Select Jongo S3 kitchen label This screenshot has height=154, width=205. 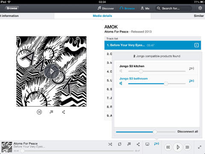pyautogui.click(x=132, y=66)
